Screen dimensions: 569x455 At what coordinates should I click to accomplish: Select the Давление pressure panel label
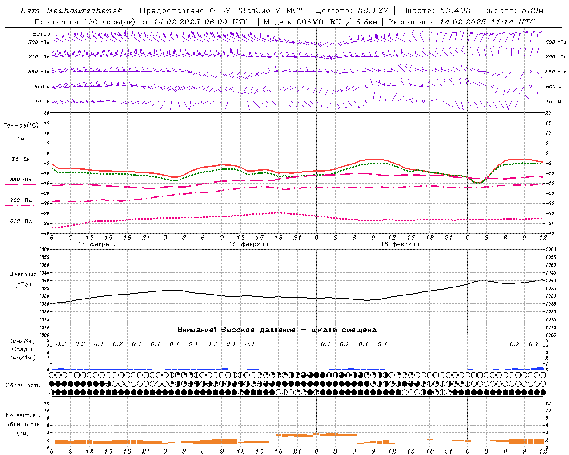pos(23,275)
